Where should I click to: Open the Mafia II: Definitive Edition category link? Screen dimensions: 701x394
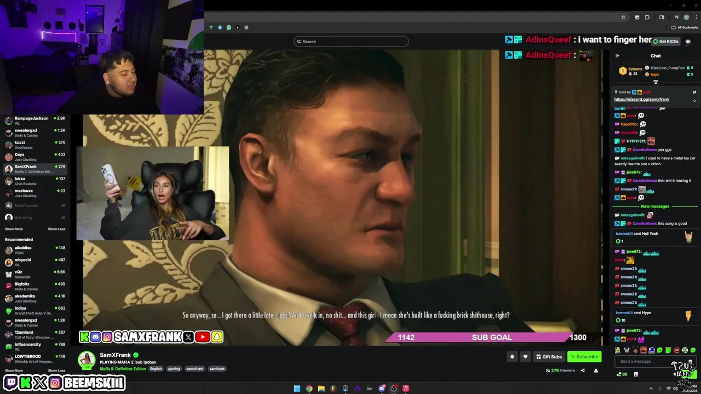pos(123,369)
